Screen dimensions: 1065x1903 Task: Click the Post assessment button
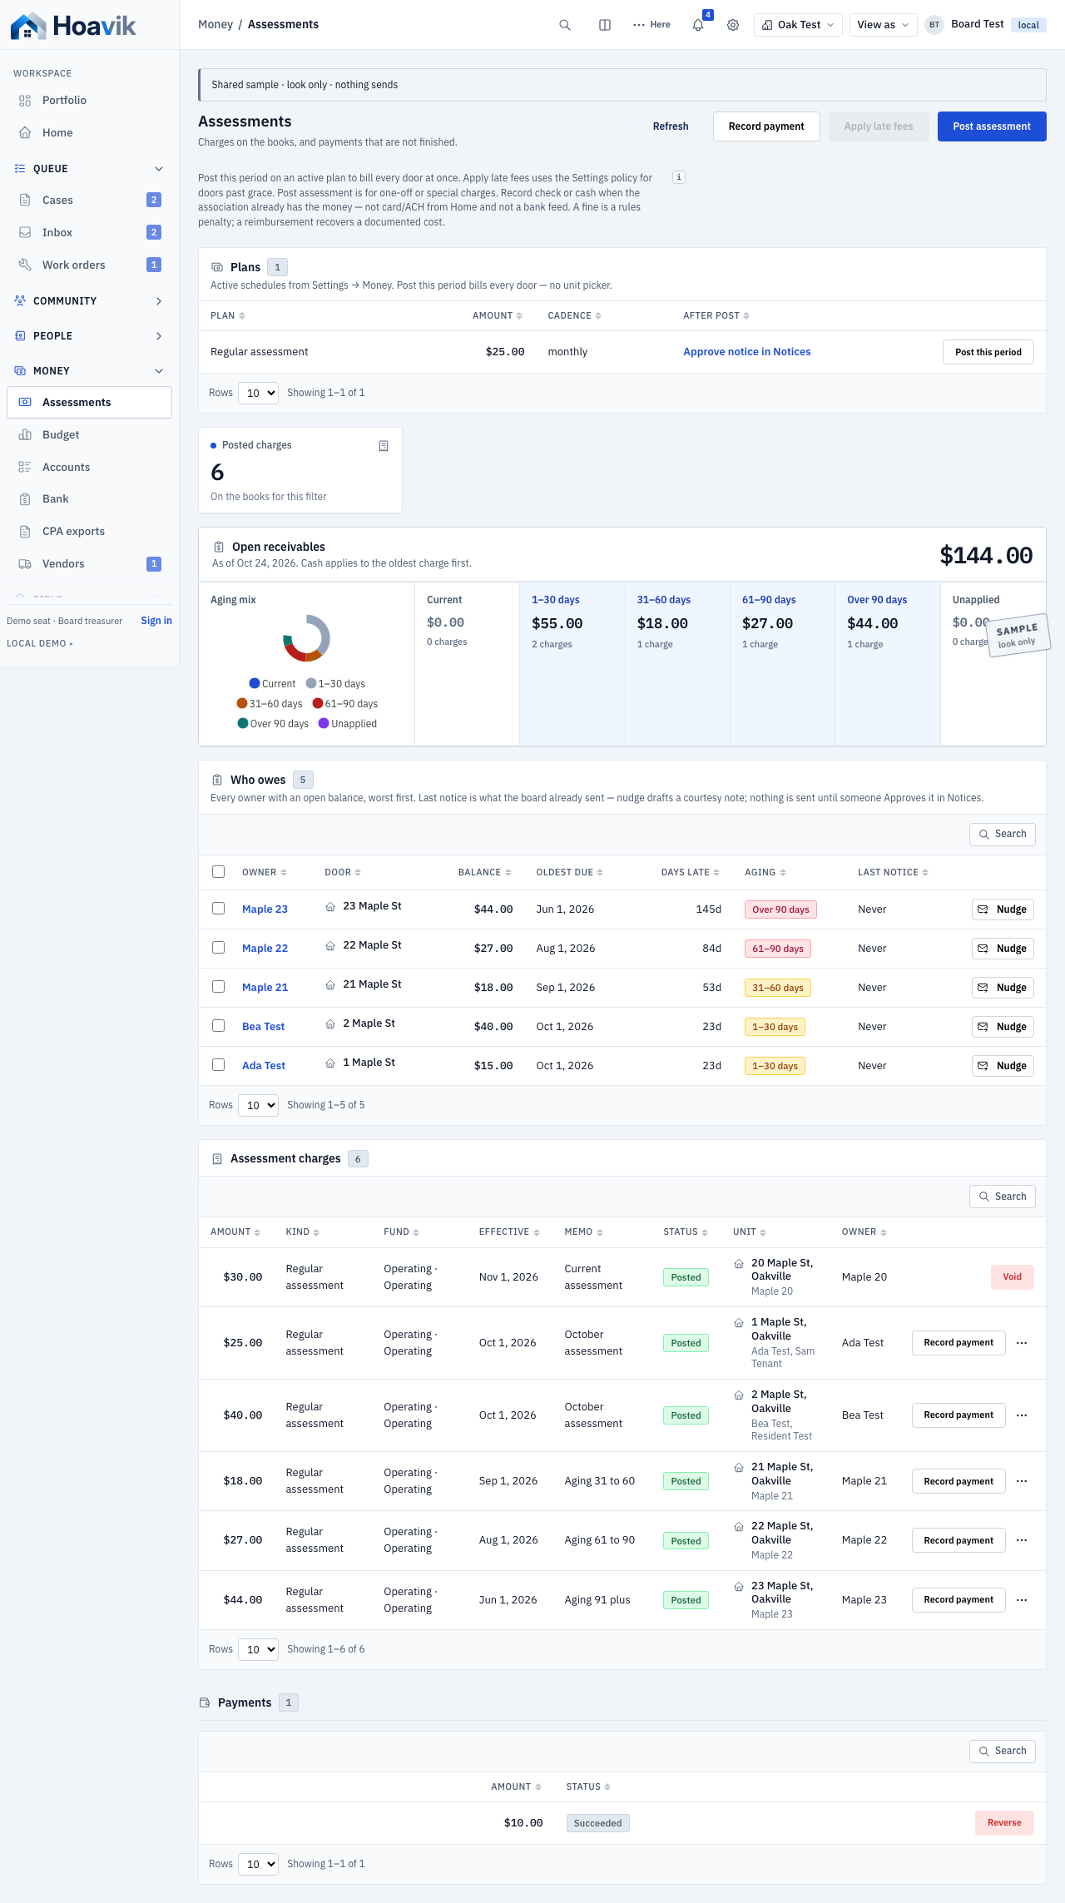[x=992, y=126]
